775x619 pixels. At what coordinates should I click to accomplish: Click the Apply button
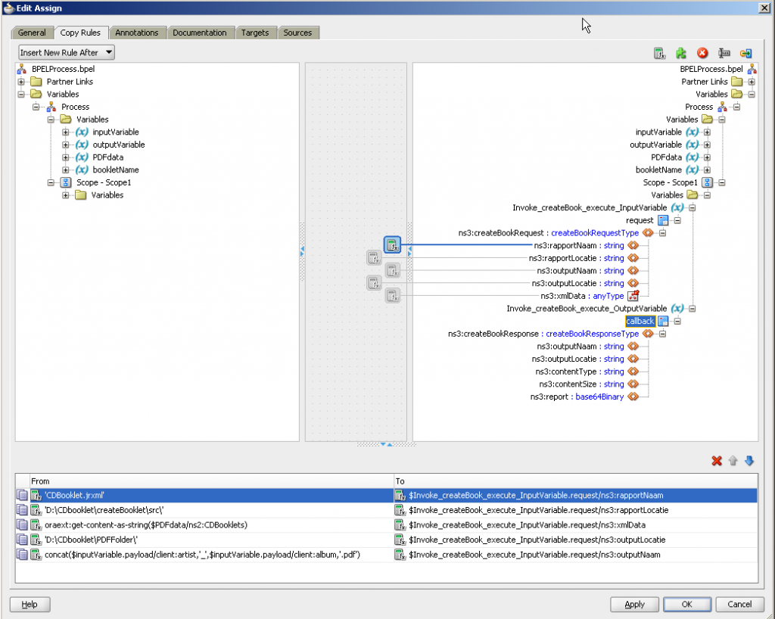(634, 604)
